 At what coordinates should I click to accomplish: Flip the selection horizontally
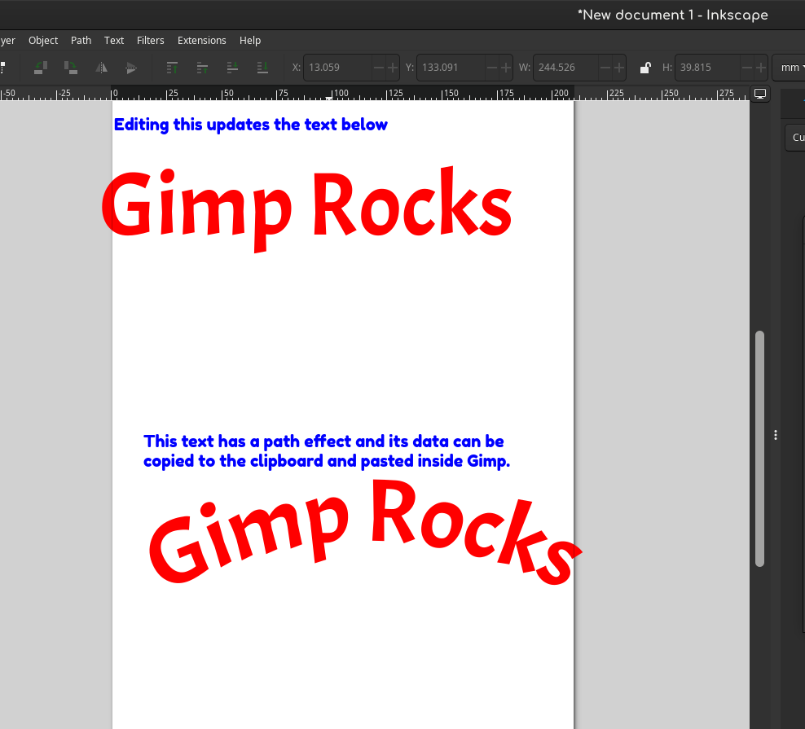coord(101,68)
